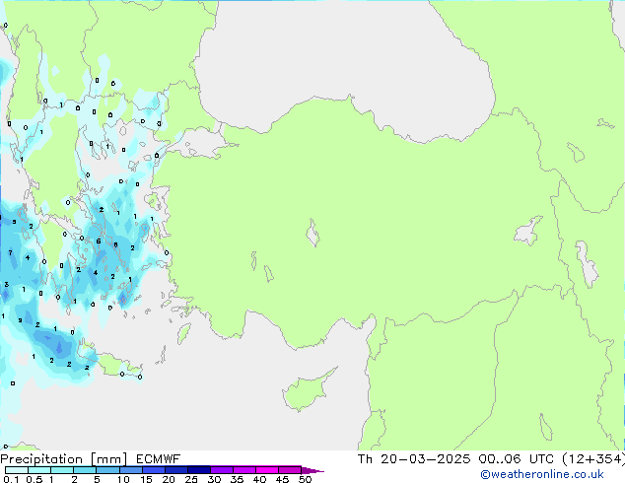
Task: Pick the 10–15 mm legend color swatch
Action: (130, 470)
